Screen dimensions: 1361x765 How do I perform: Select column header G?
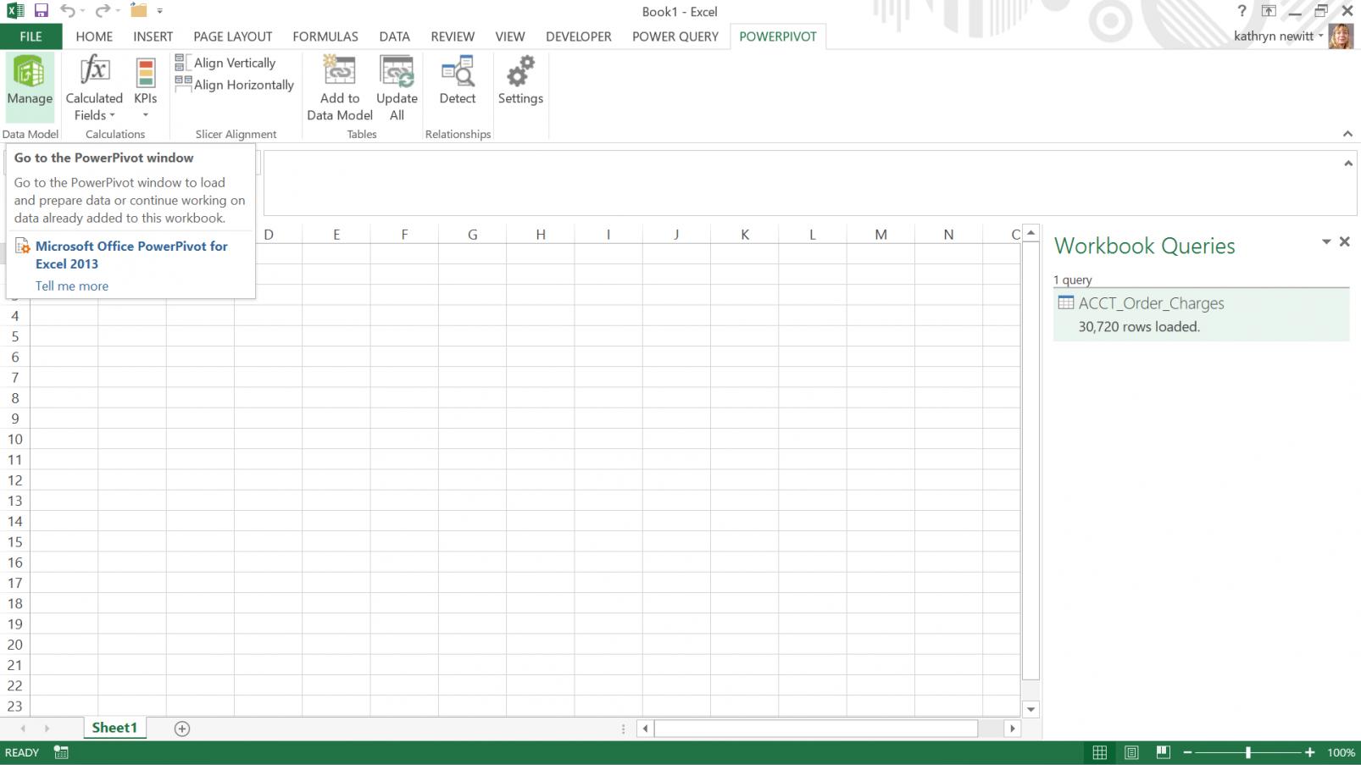pos(473,235)
